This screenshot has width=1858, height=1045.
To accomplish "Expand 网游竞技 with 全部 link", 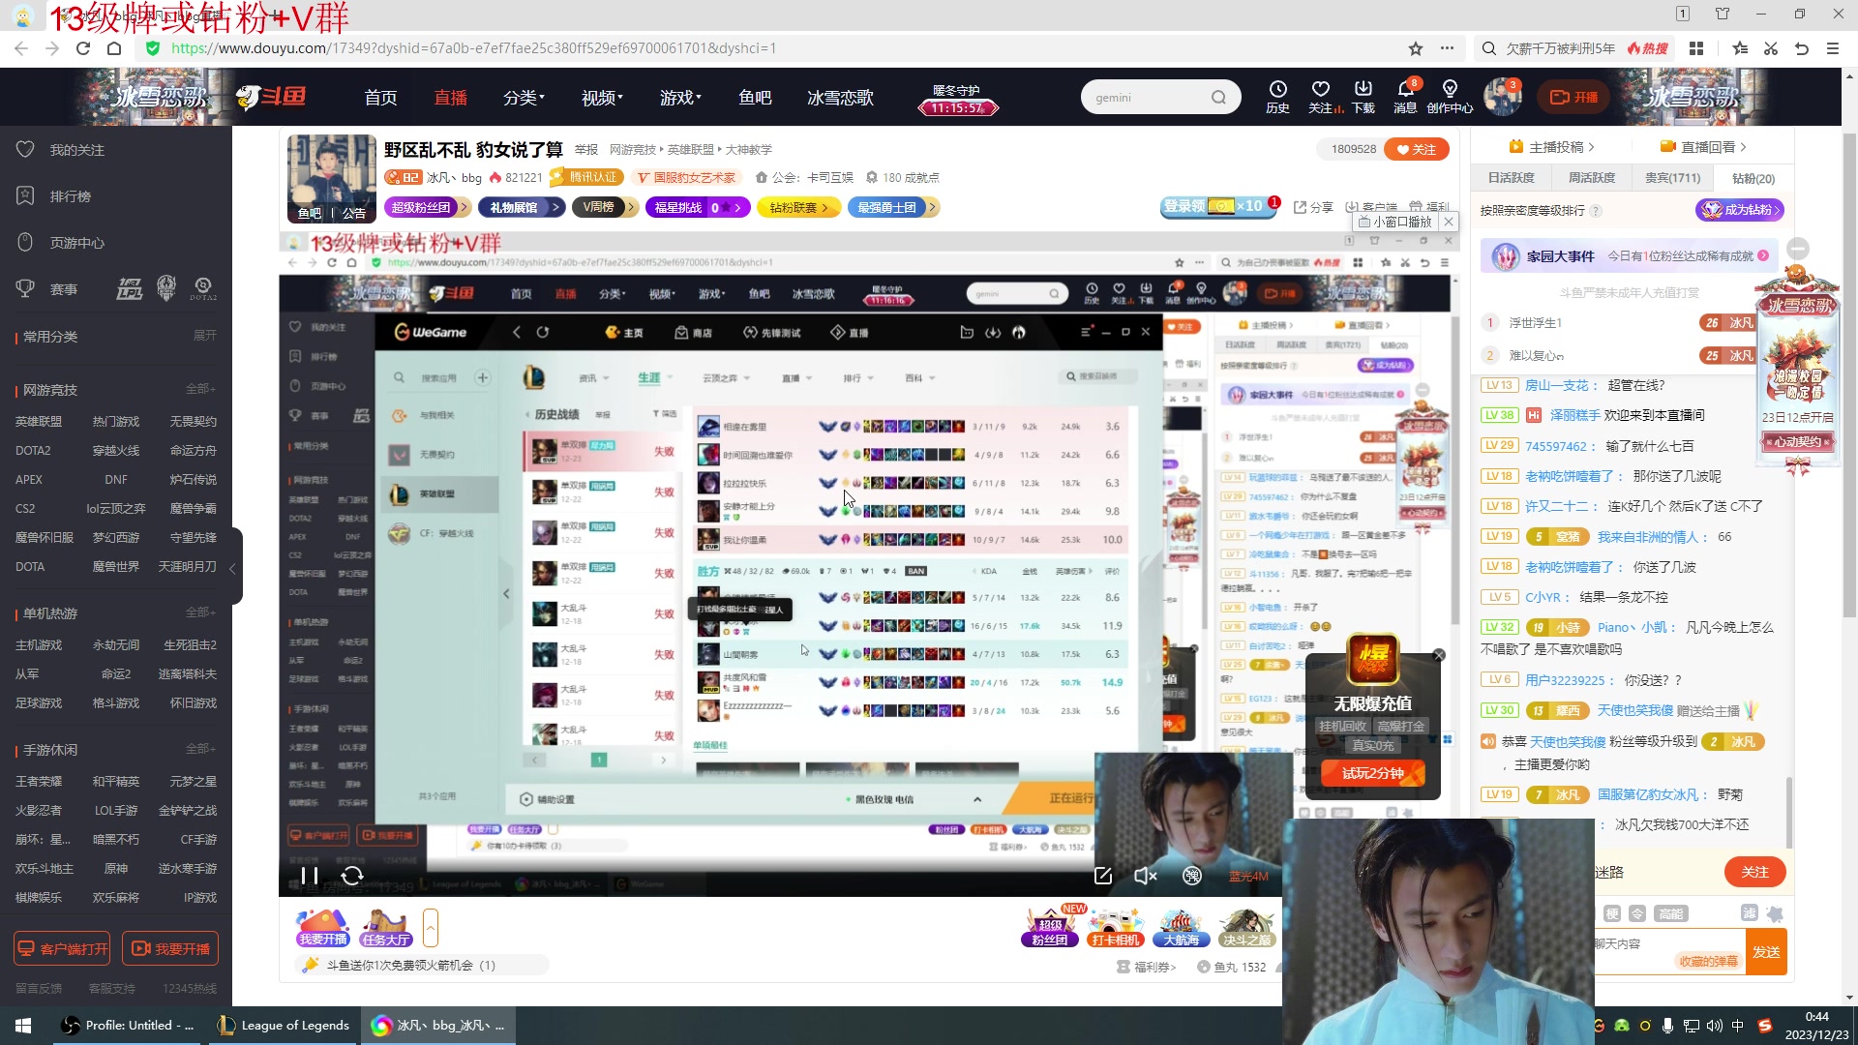I will pos(200,389).
